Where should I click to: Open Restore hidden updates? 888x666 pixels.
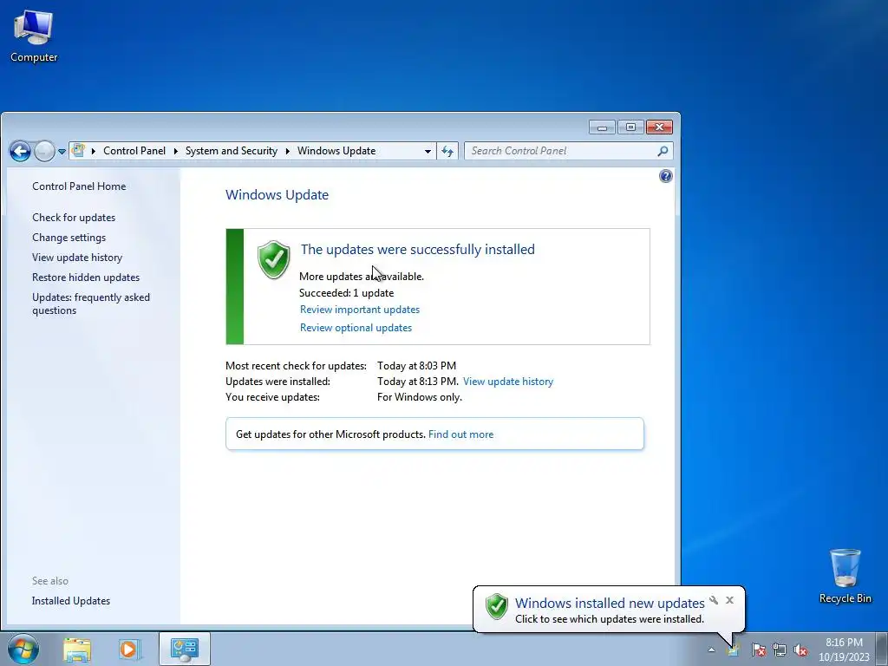pos(86,277)
